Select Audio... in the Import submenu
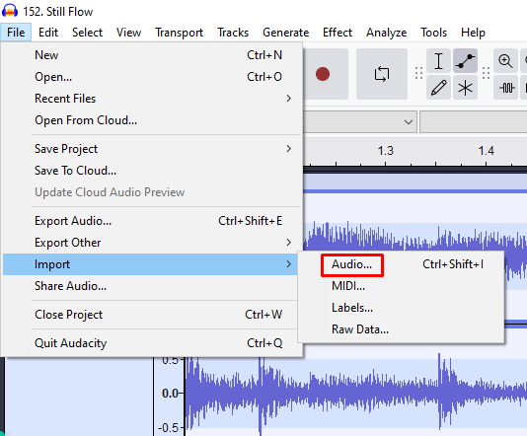 click(x=401, y=264)
